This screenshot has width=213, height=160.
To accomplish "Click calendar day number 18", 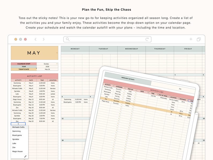I will tap(63, 140).
